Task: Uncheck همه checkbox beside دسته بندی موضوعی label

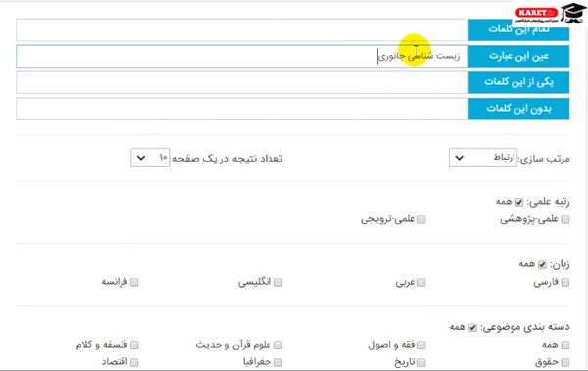Action: pos(473,328)
